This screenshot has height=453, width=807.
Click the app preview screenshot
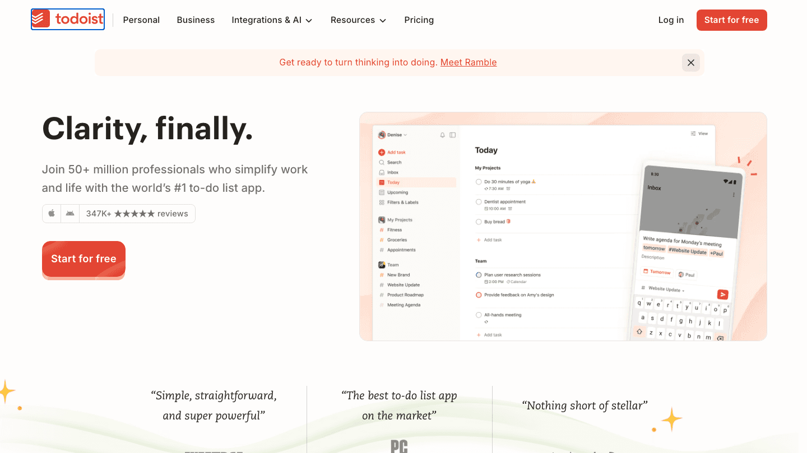coord(563,226)
